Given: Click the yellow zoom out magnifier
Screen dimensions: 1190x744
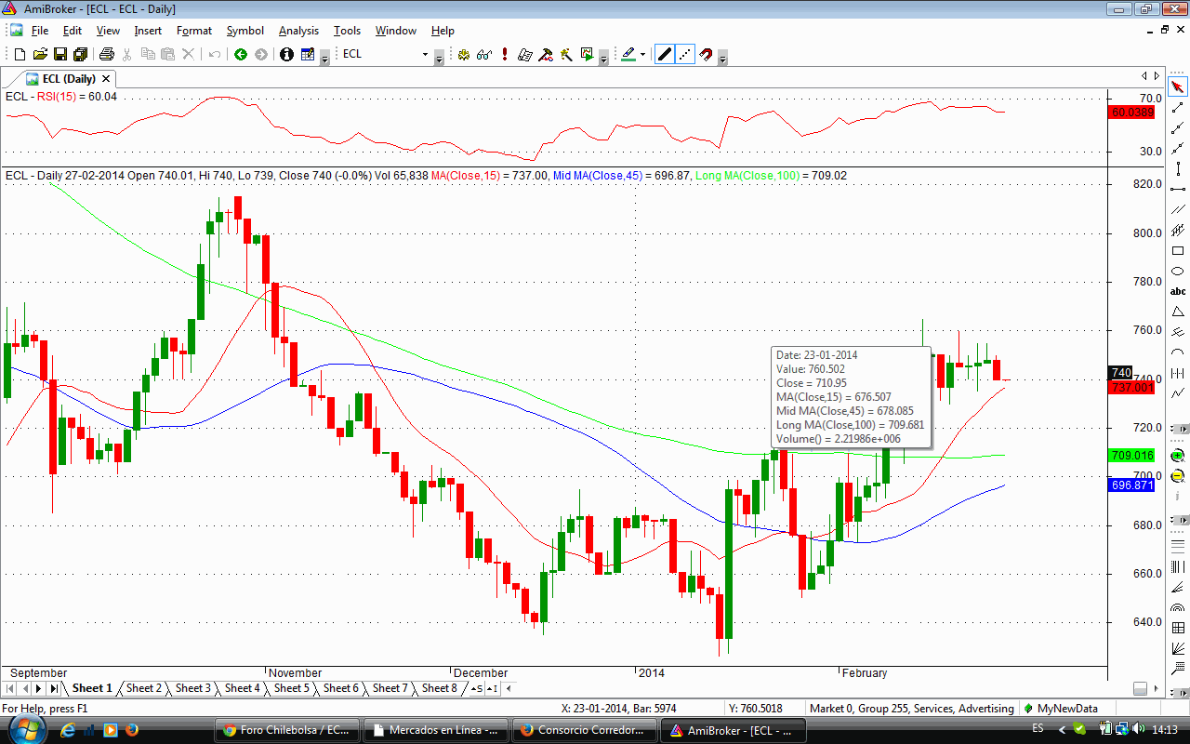Looking at the screenshot, I should (x=1178, y=476).
